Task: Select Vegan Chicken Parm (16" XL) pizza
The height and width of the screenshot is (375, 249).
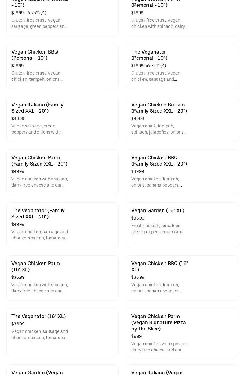Action: [x=36, y=266]
